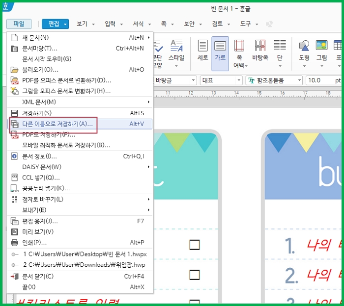Click the 저장하기 floppy disk icon
Image resolution: width=344 pixels, height=306 pixels.
[14, 113]
